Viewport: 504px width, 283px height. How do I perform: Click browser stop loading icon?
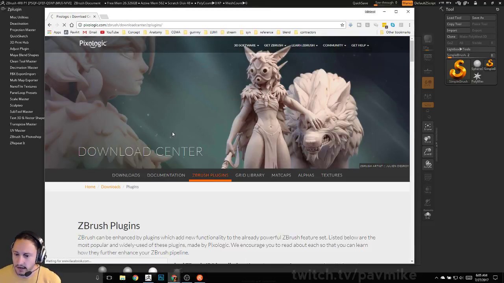tap(64, 25)
